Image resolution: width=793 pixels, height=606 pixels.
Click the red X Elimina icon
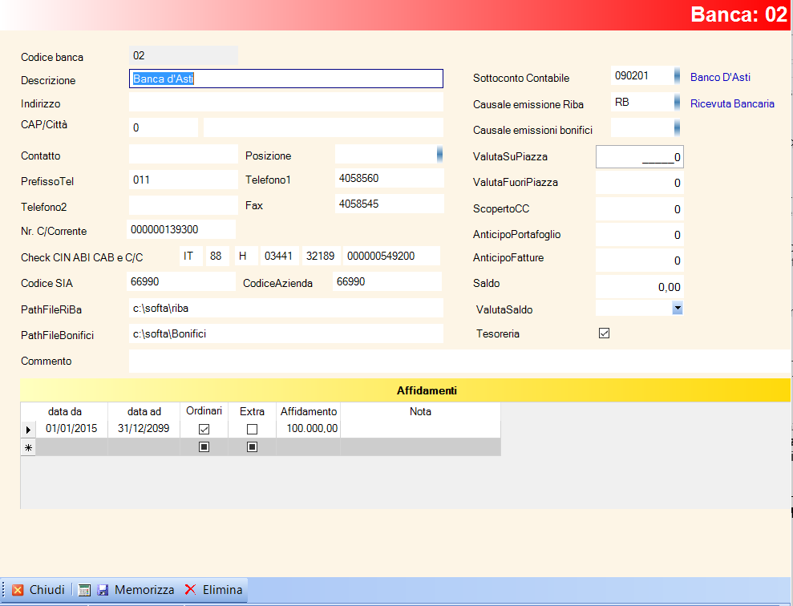190,589
